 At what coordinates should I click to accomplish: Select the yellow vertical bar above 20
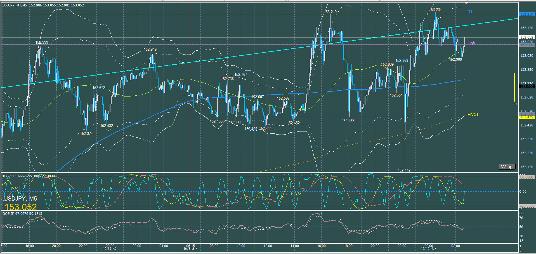tap(514, 87)
